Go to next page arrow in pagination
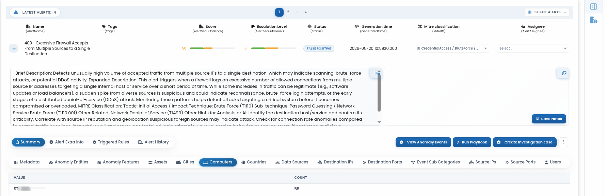 click(x=297, y=12)
